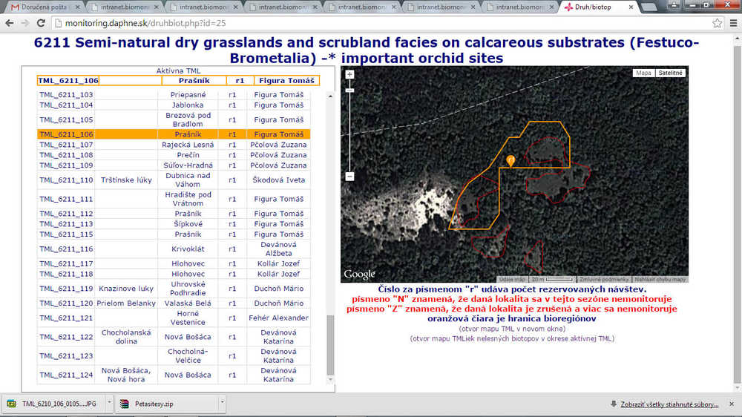Open Zmluvné podmienky map terms link
This screenshot has width=742, height=417.
[x=604, y=279]
